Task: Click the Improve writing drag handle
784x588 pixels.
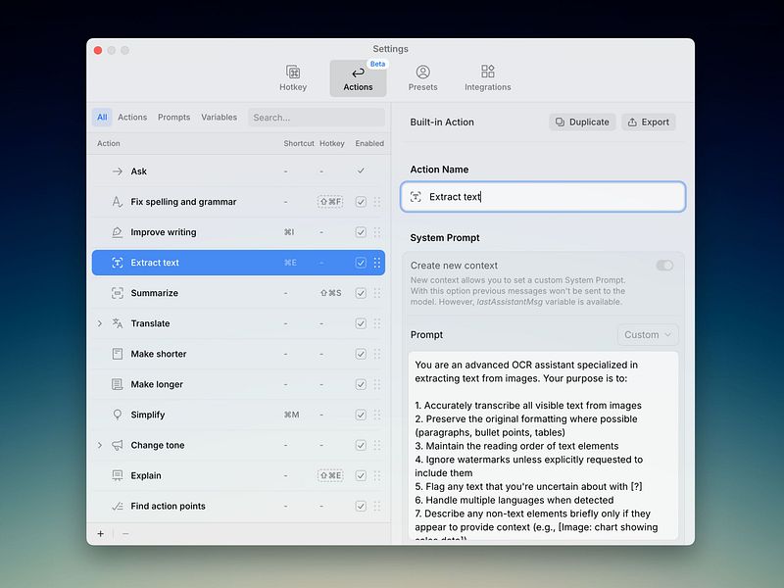Action: (x=377, y=232)
